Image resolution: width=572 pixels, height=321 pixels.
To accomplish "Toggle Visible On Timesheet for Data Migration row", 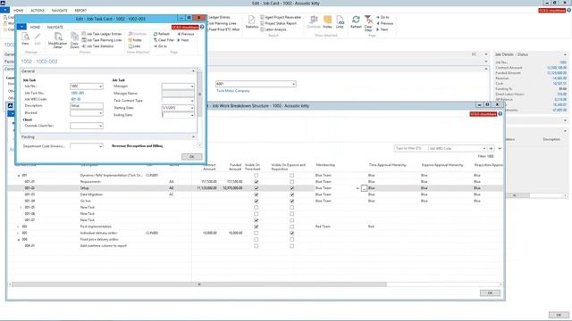I will 257,194.
